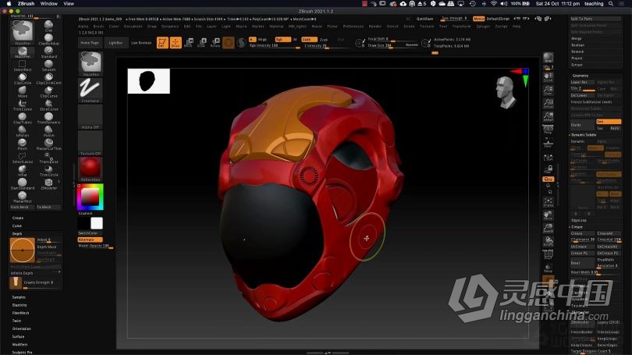The width and height of the screenshot is (632, 355).
Task: Toggle Live Boolean mode
Action: pos(141,43)
